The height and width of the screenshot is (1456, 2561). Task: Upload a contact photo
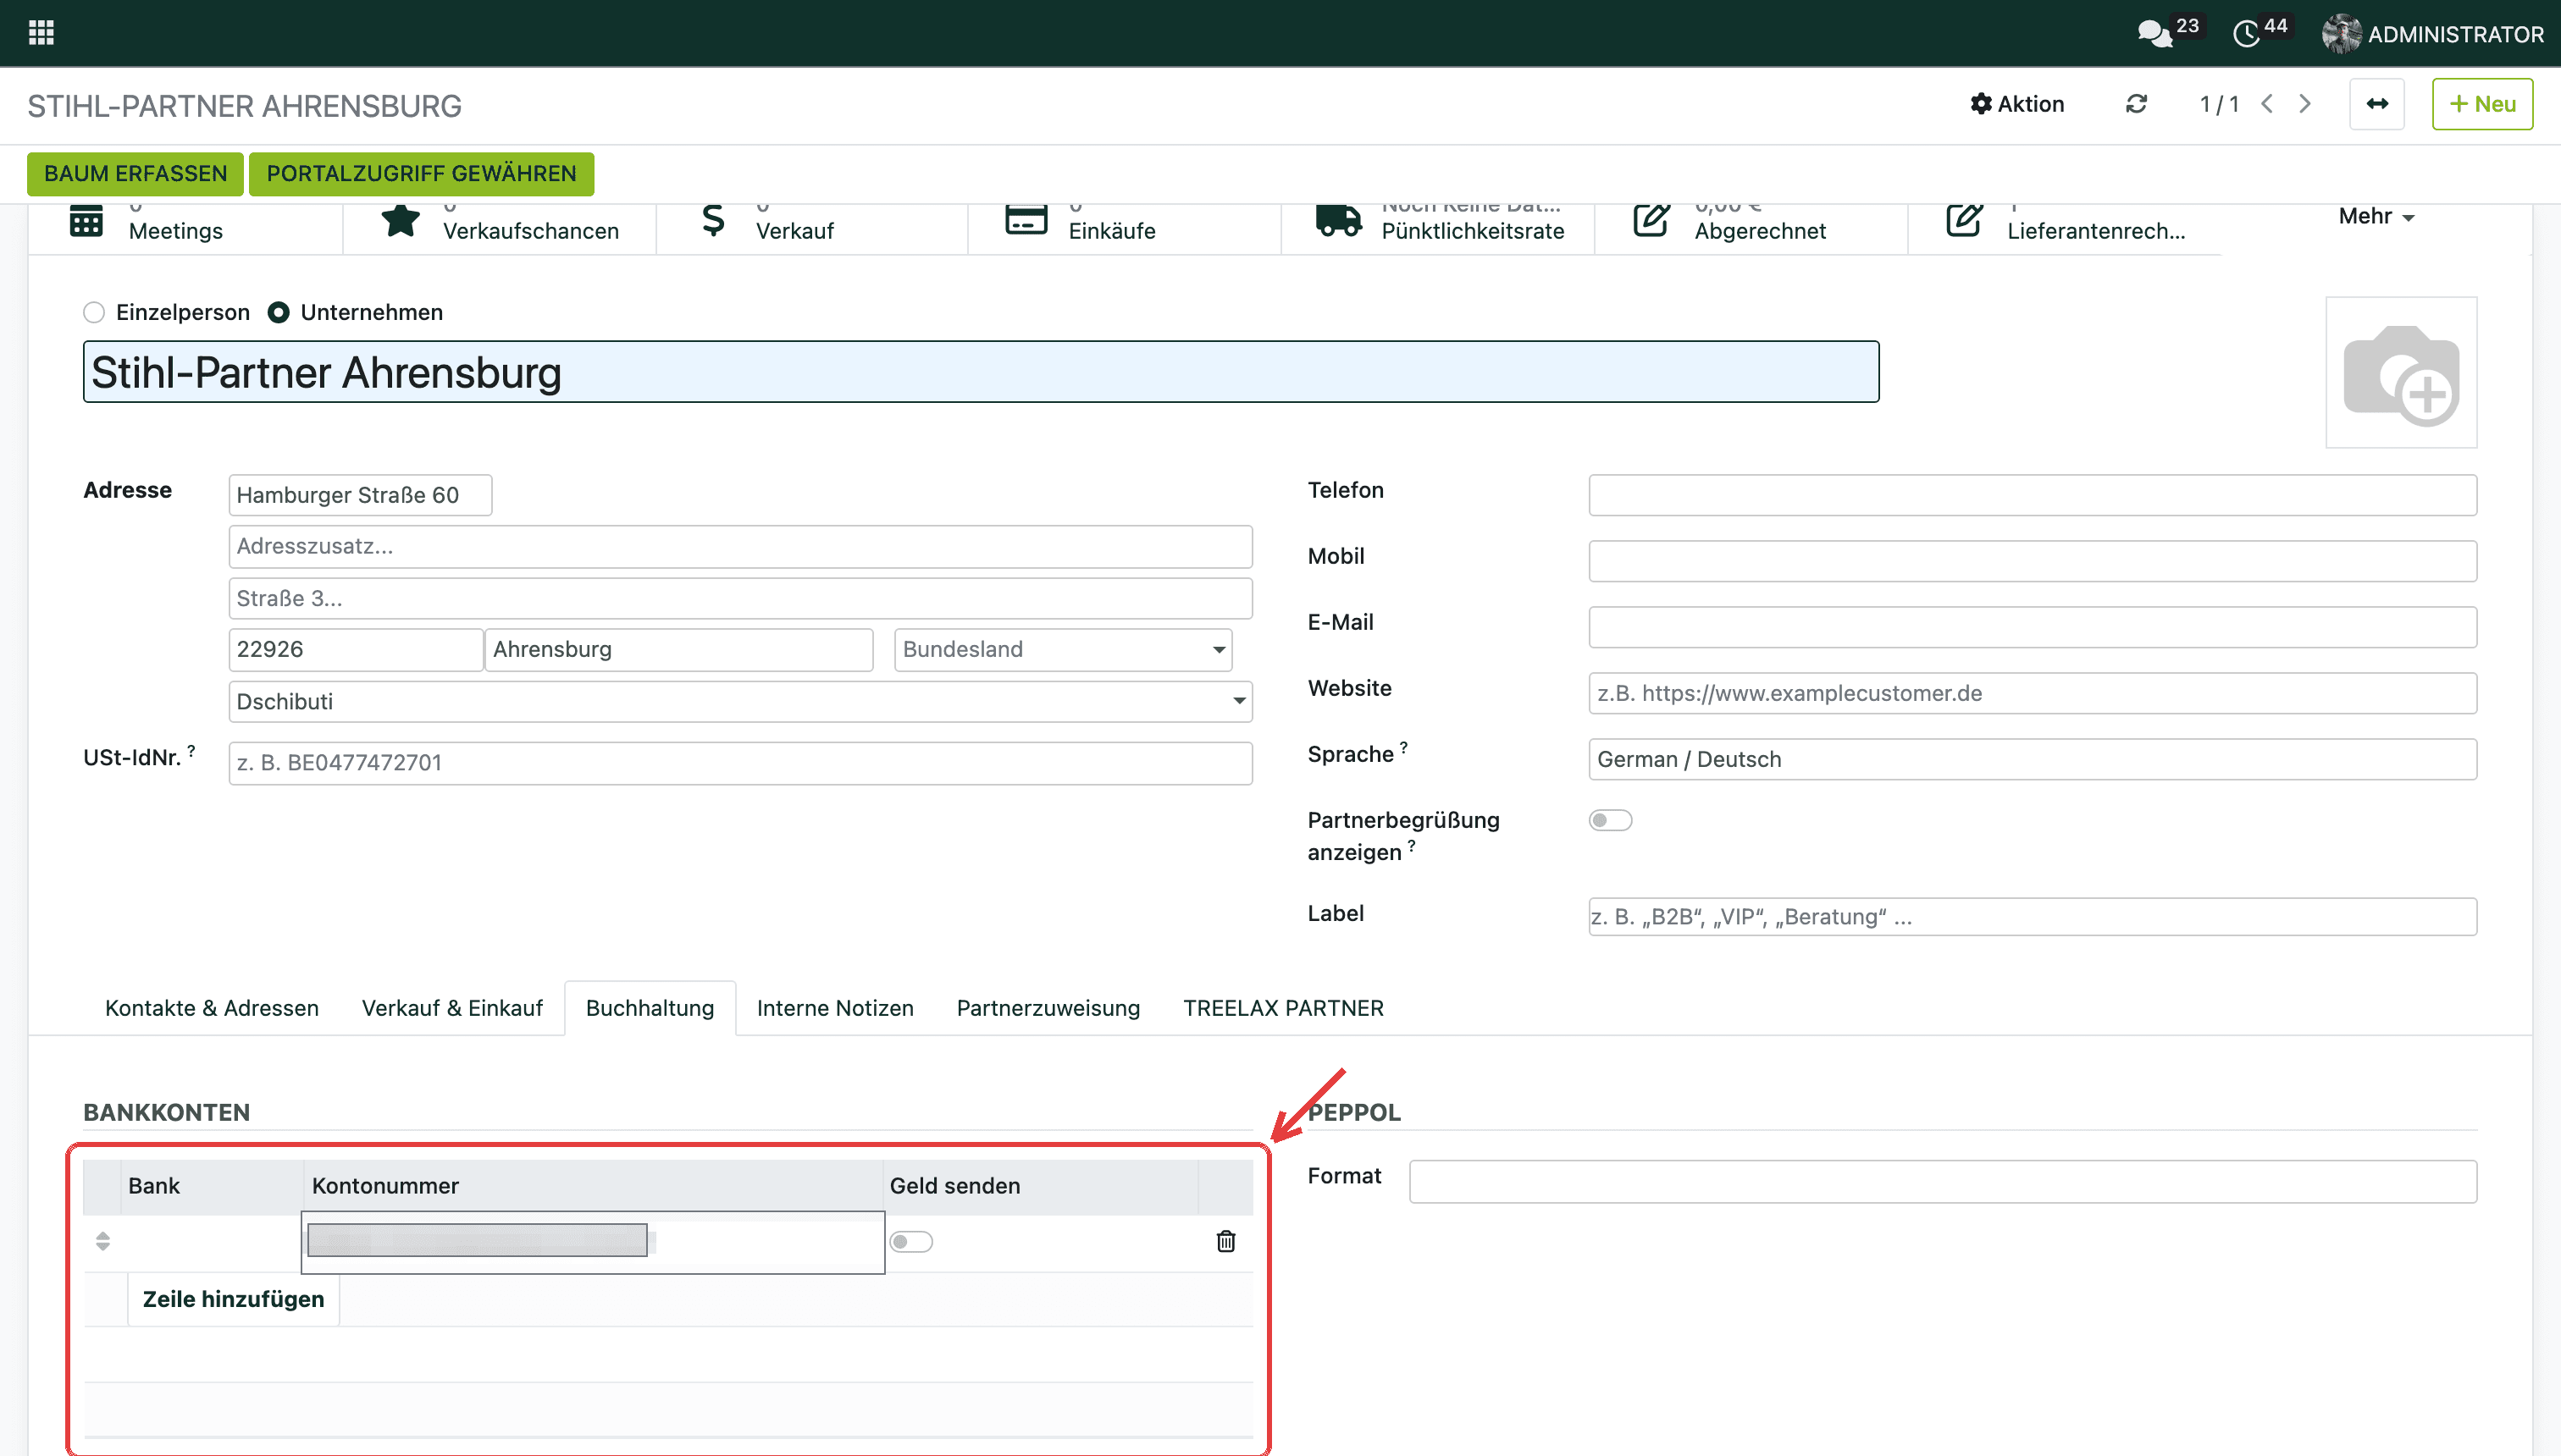point(2401,372)
